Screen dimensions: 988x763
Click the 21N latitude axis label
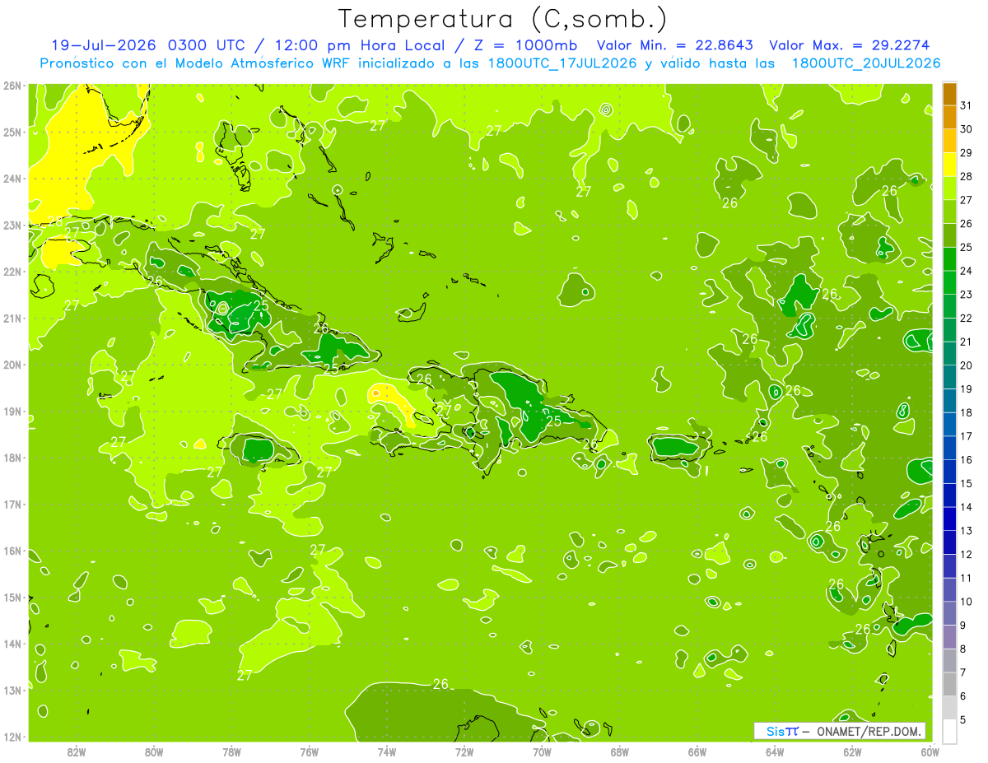(12, 318)
